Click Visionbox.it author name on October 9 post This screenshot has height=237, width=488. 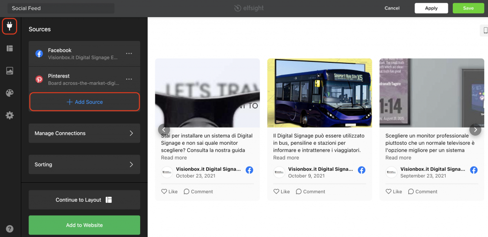click(x=321, y=169)
